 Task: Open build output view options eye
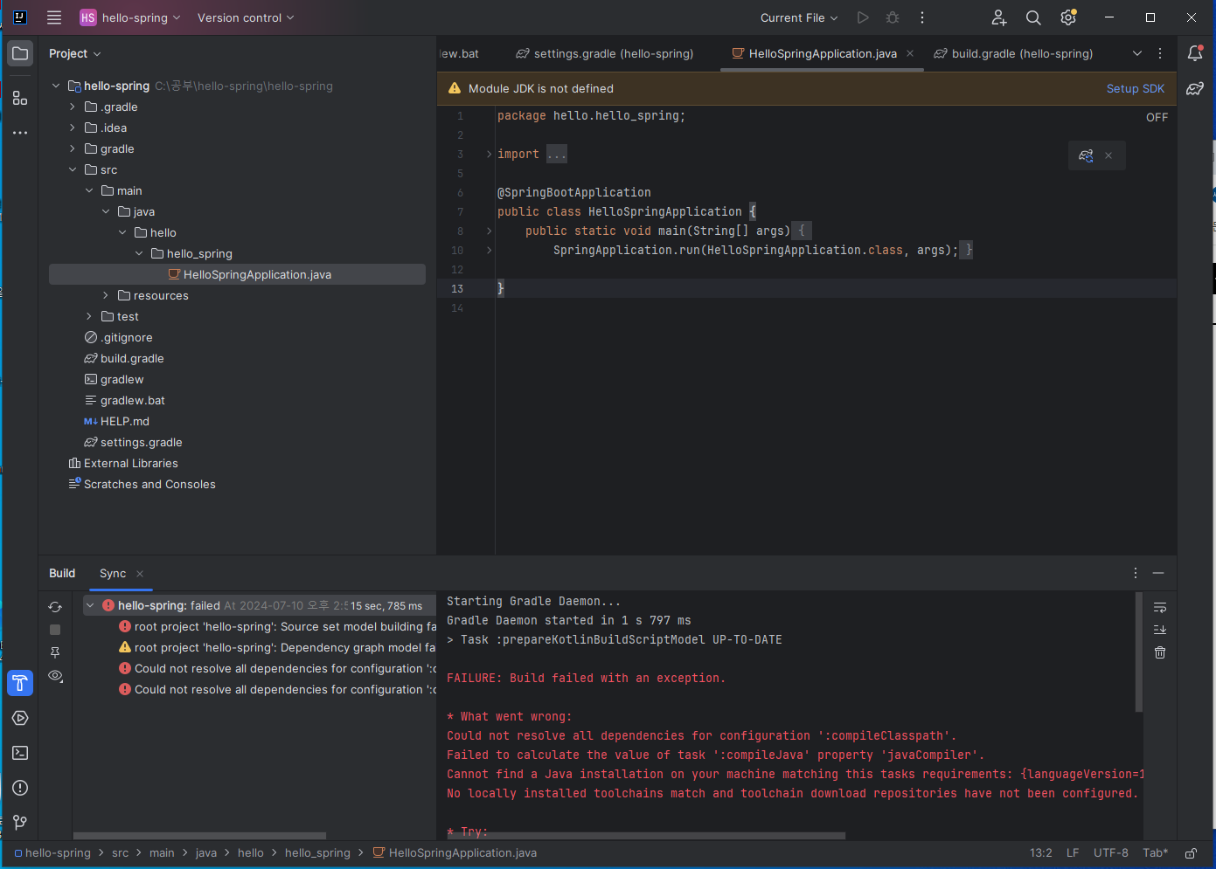pyautogui.click(x=55, y=675)
